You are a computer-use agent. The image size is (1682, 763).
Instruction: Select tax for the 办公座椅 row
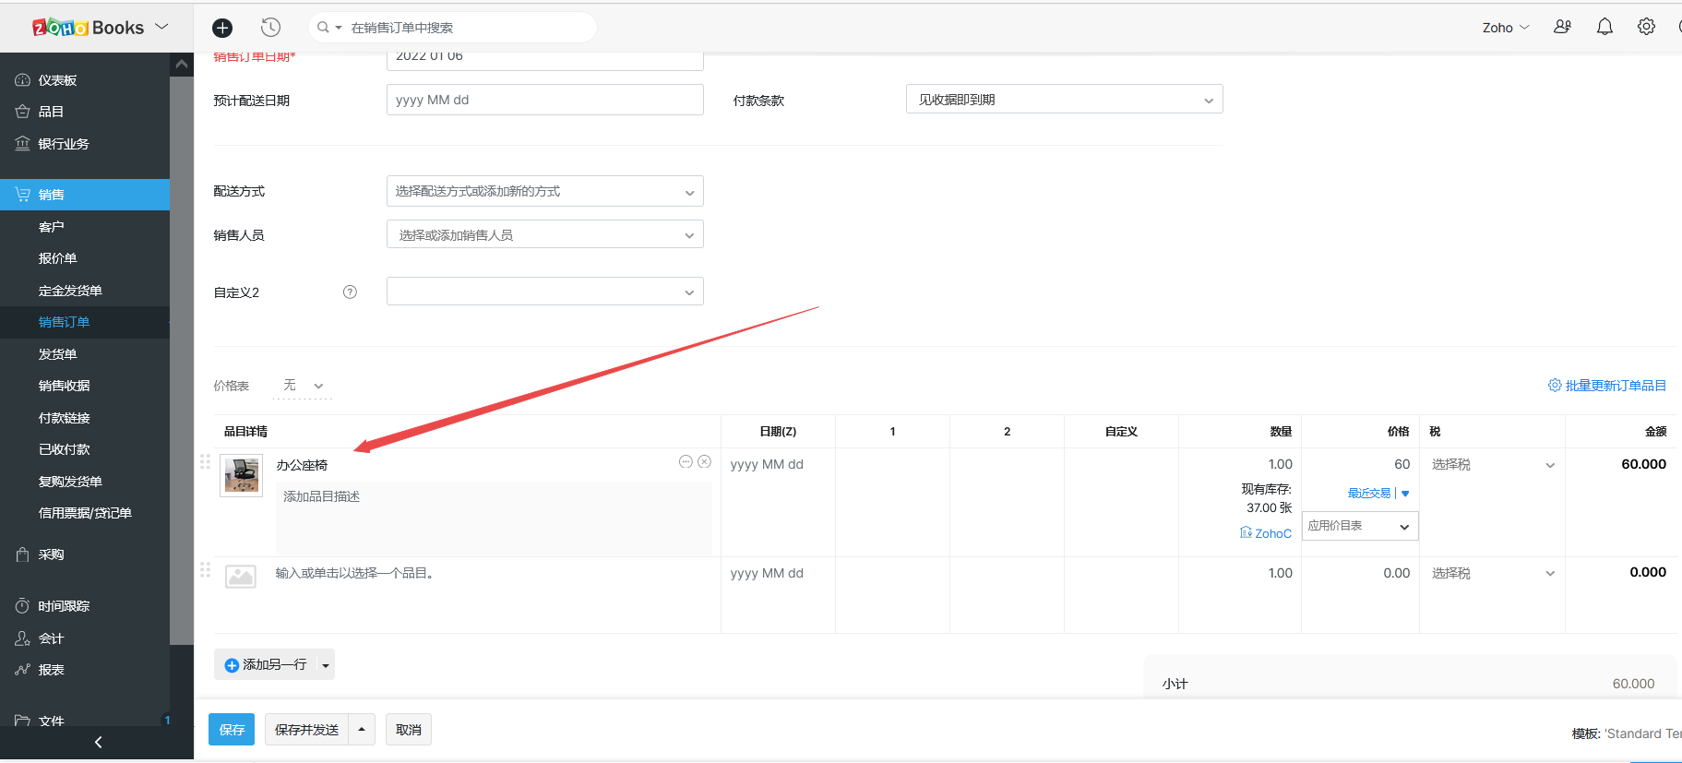(x=1491, y=465)
